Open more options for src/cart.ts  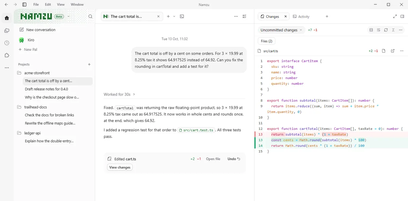coord(402,51)
